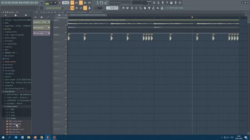Click the green song position slider
The image size is (250, 140).
tap(54, 8)
